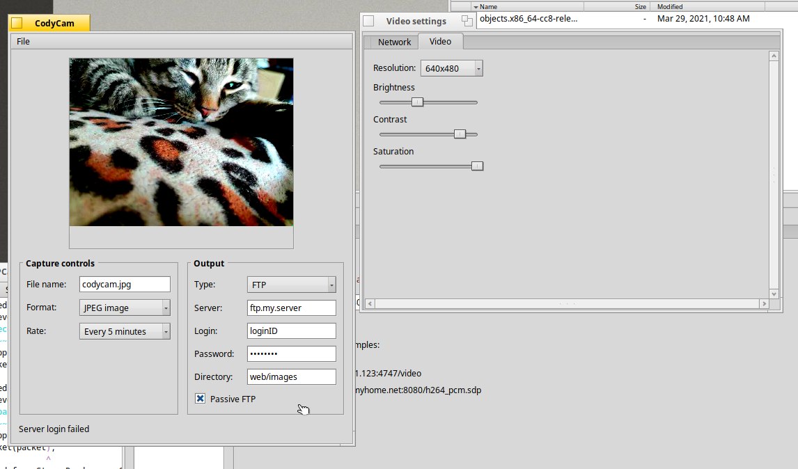Click the Video settings scroll down arrow
The image size is (798, 469).
[x=774, y=294]
